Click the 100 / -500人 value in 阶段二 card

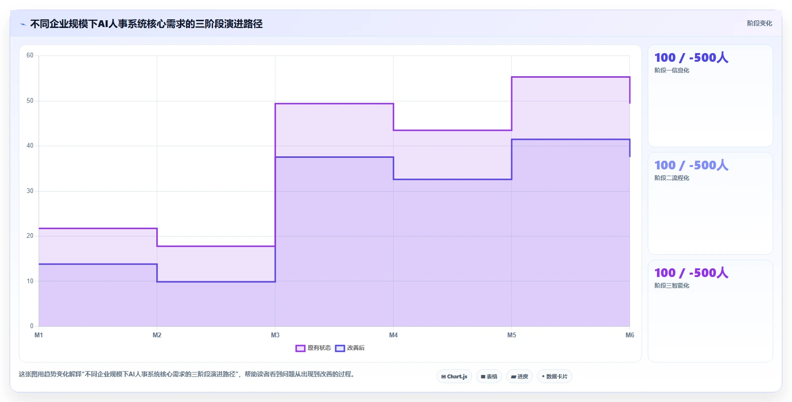(691, 165)
